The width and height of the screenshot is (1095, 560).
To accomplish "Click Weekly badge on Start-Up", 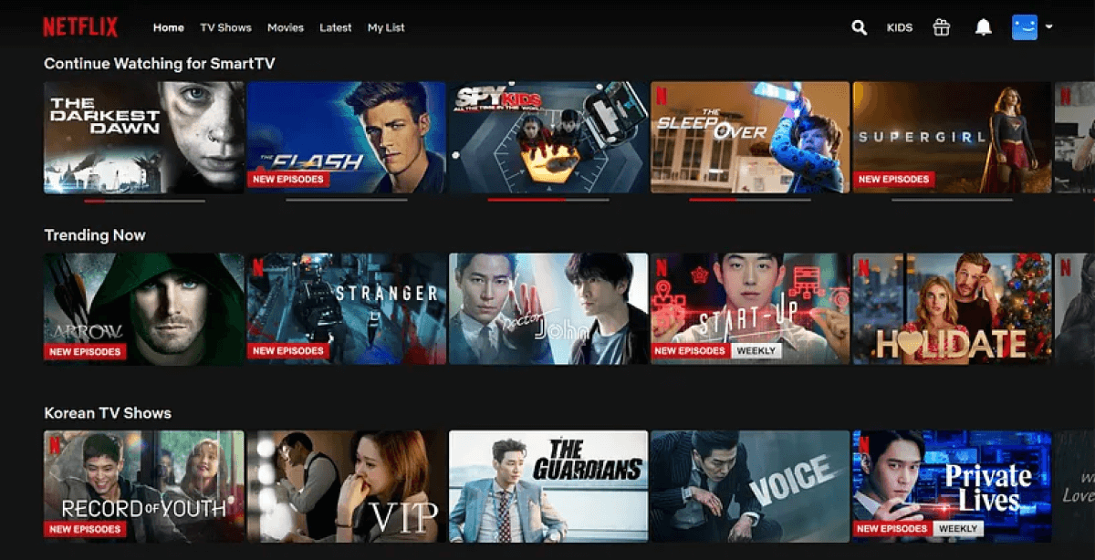I will 756,351.
